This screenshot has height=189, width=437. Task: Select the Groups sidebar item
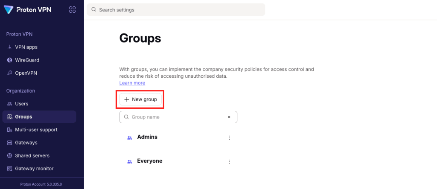click(39, 116)
